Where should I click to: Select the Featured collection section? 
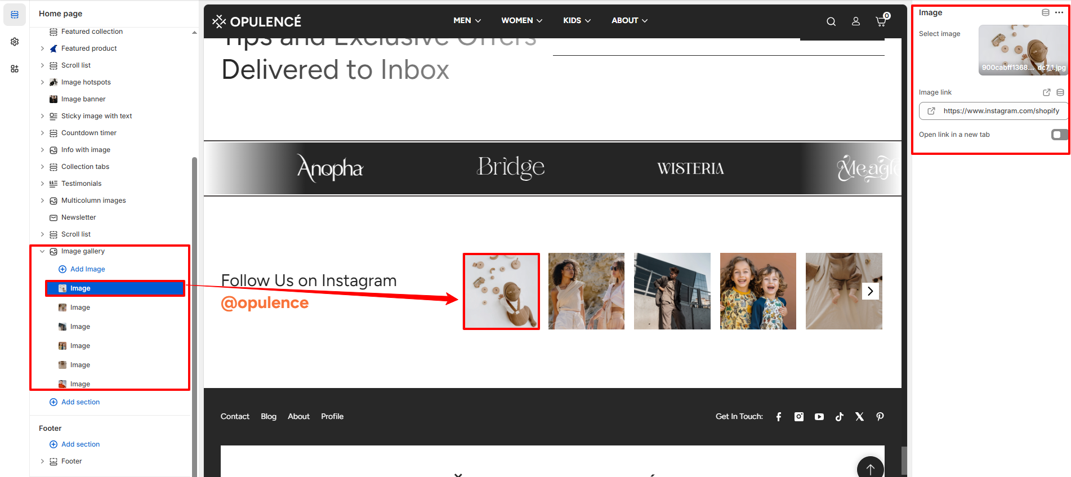tap(92, 32)
